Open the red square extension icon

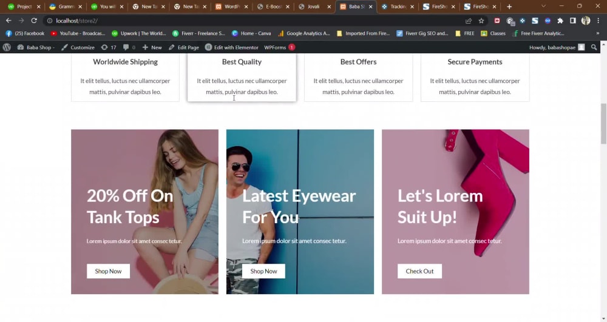pos(497,21)
